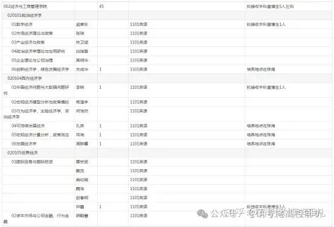
Task: Click 1101英语 in the 仲鑫 row
Action: [139, 206]
